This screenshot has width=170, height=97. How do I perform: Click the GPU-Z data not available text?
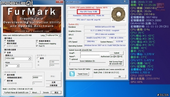tap(105, 34)
